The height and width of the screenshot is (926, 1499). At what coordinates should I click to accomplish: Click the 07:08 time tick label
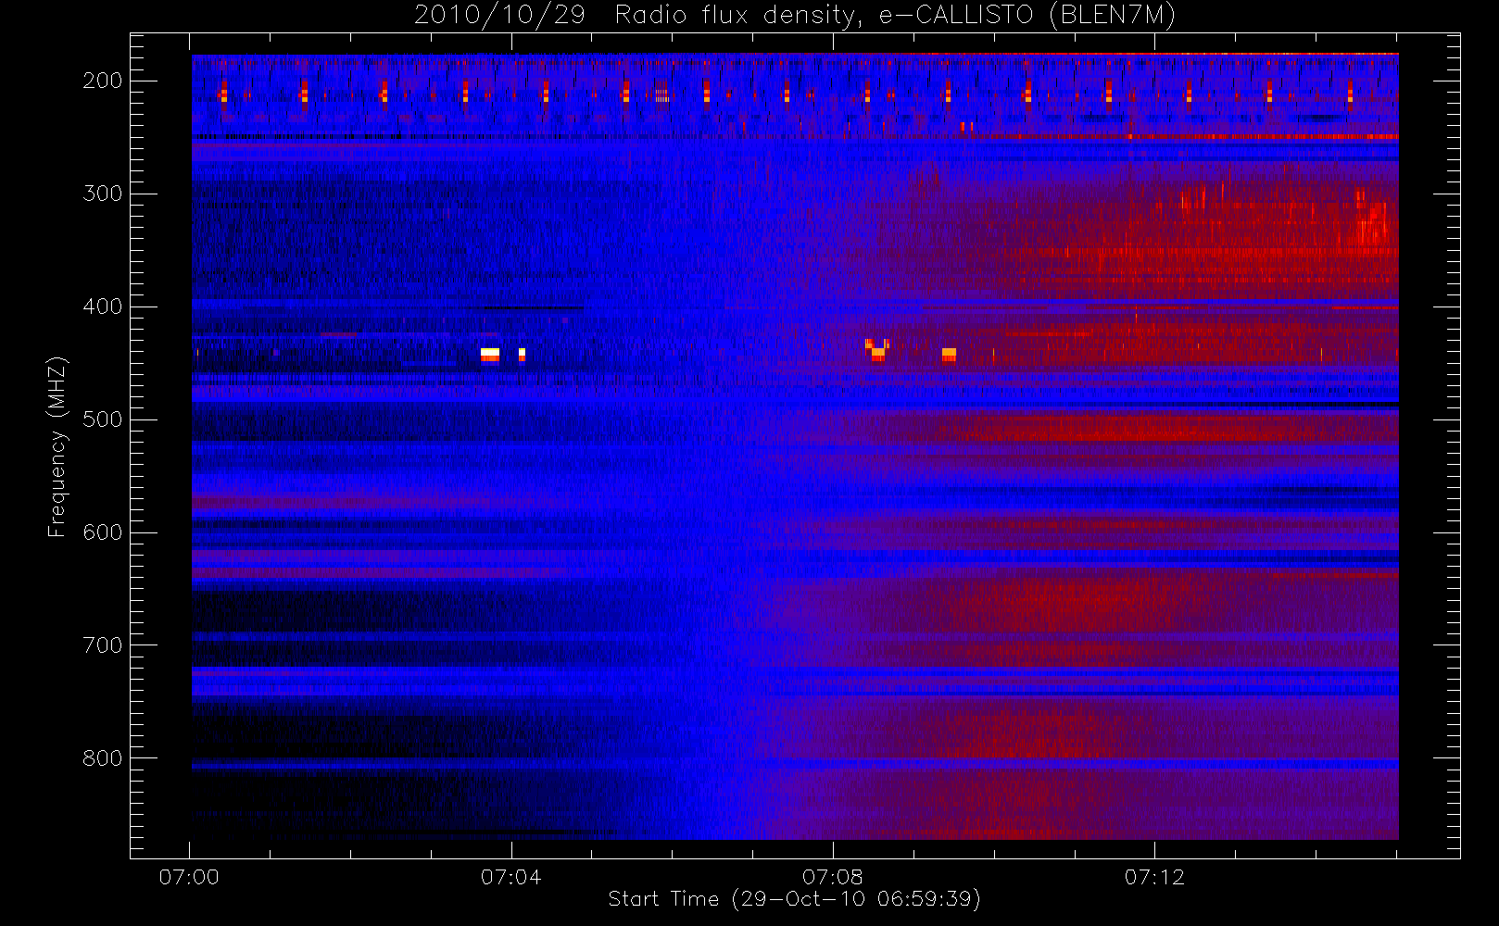[833, 877]
